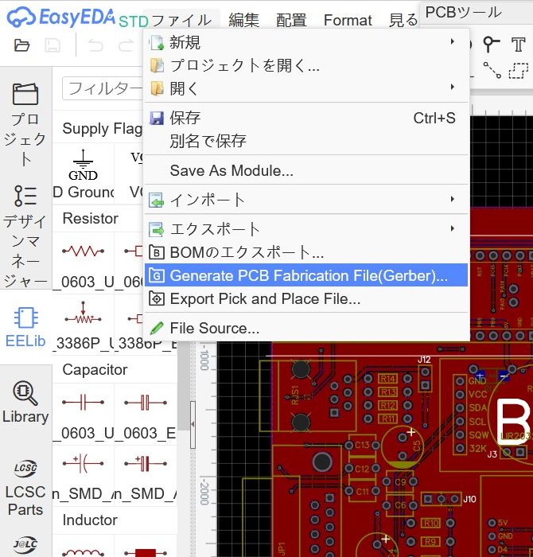Place the polarized capacitor SMD_A symbol
533x557 pixels.
tap(146, 463)
